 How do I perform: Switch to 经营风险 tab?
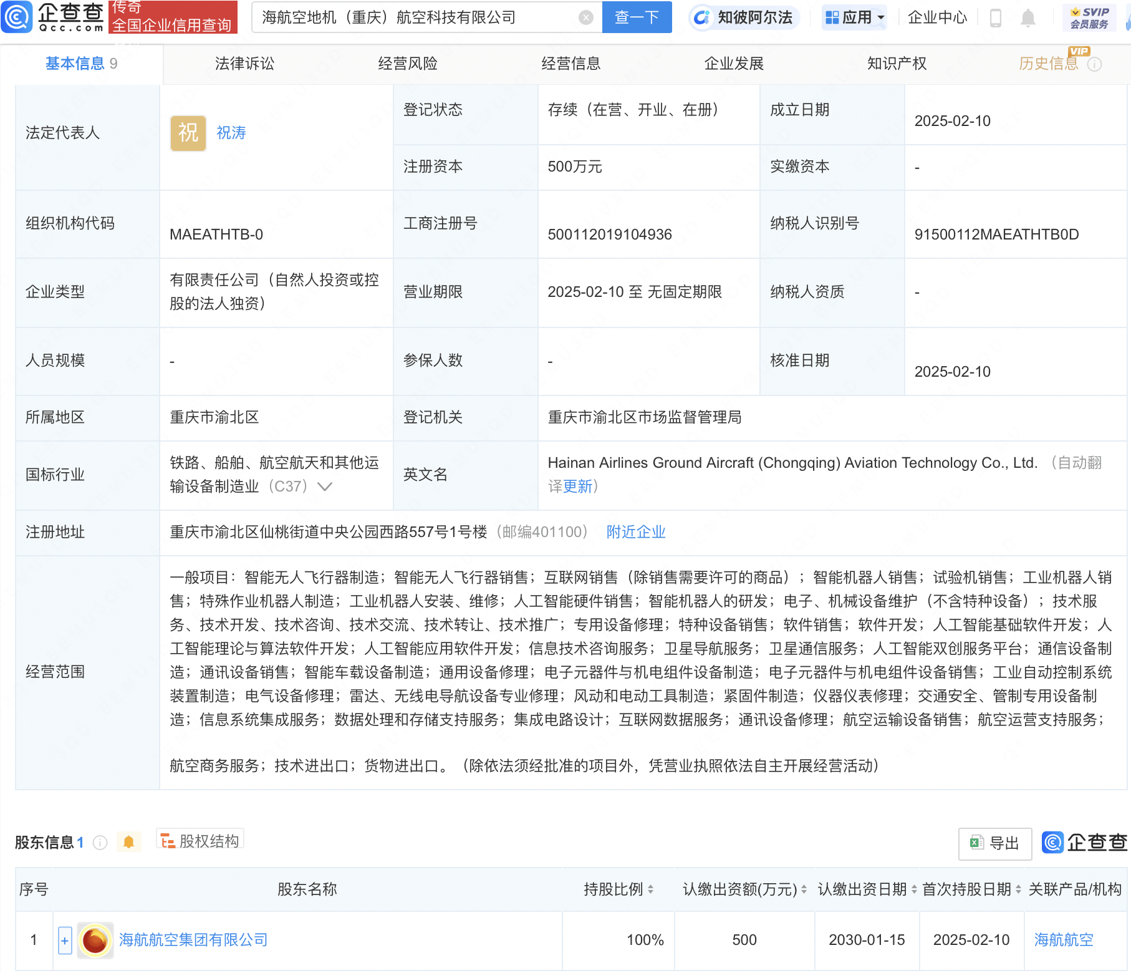pos(408,64)
